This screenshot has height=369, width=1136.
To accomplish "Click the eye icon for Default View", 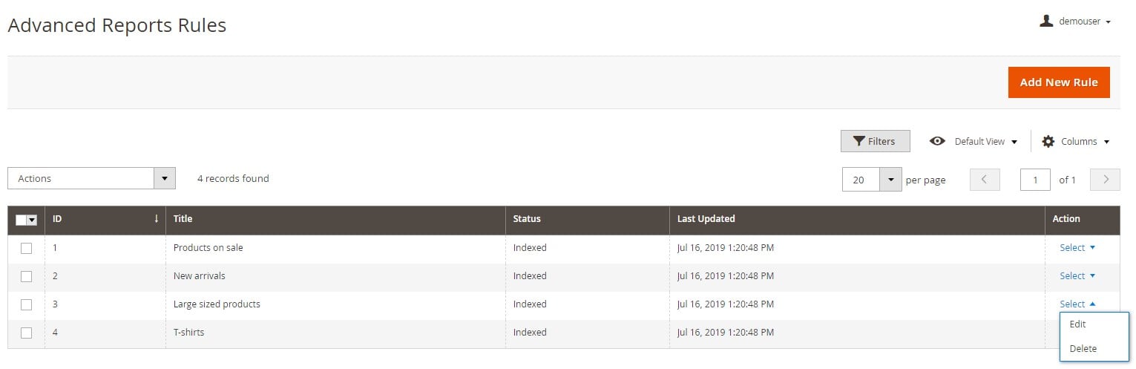I will [937, 141].
